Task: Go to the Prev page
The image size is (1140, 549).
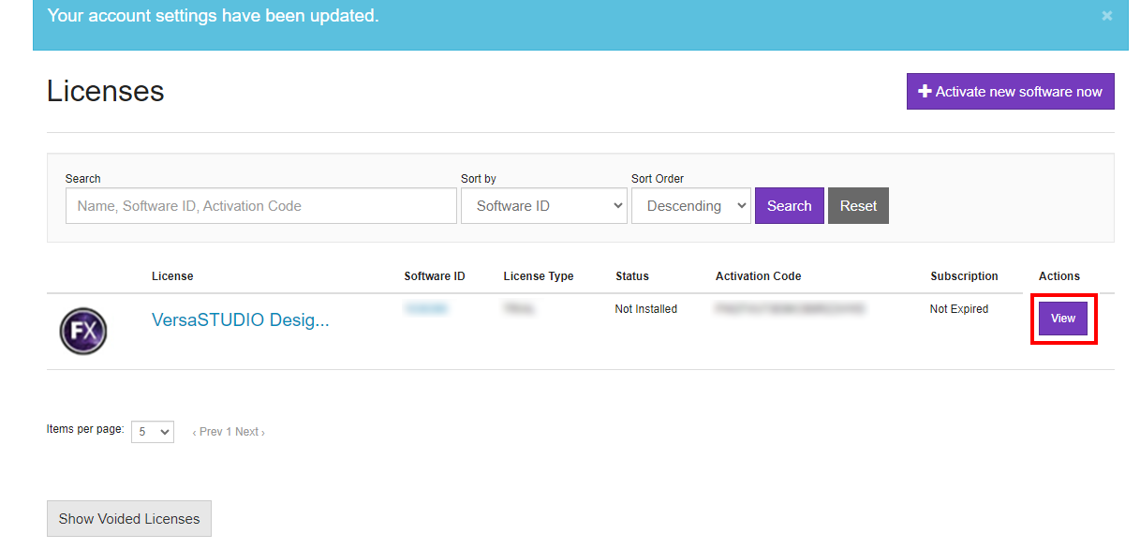Action: point(207,432)
